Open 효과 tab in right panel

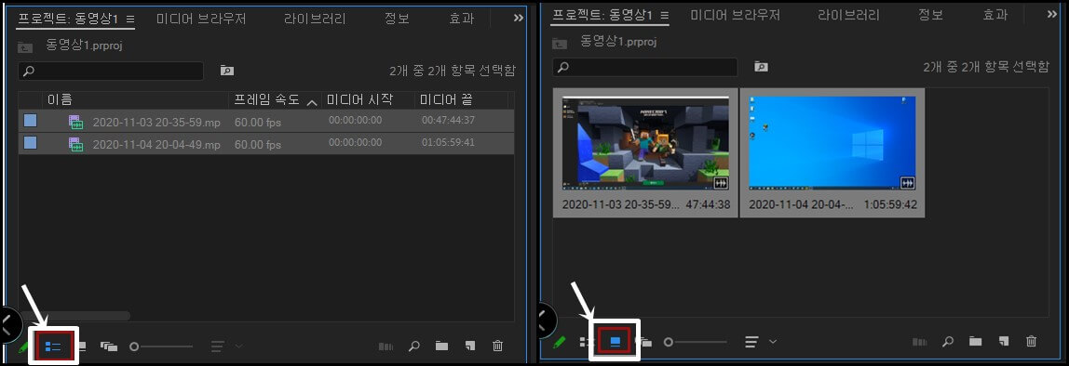click(995, 15)
